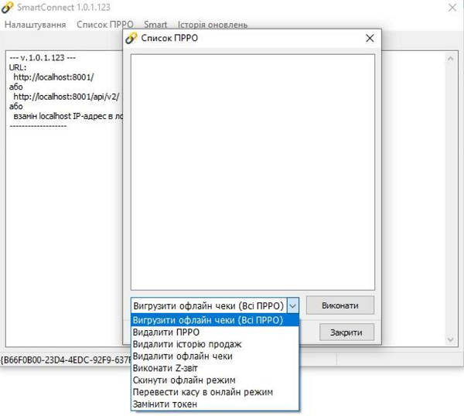Select 'Перевести касу в онлайн режим' option
Screen dimensions: 464x416
(x=215, y=392)
